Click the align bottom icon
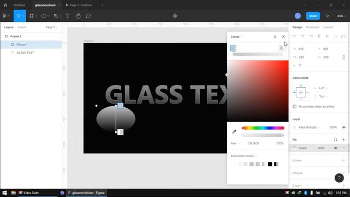This screenshot has height=197, width=350. coord(335,36)
